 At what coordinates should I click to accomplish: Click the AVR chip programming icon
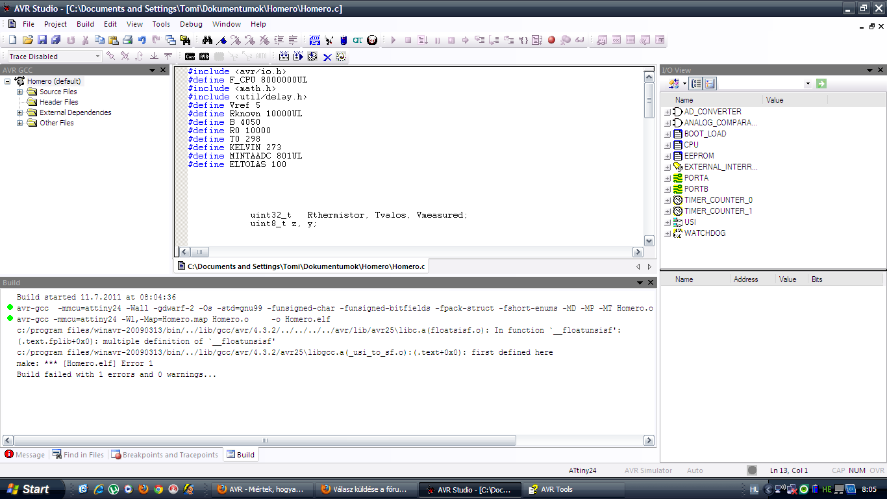[204, 57]
